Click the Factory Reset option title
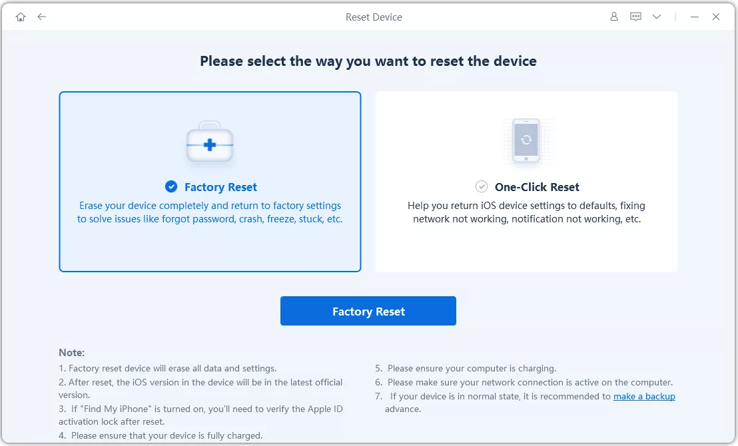Screen dimensions: 738x446 point(220,187)
